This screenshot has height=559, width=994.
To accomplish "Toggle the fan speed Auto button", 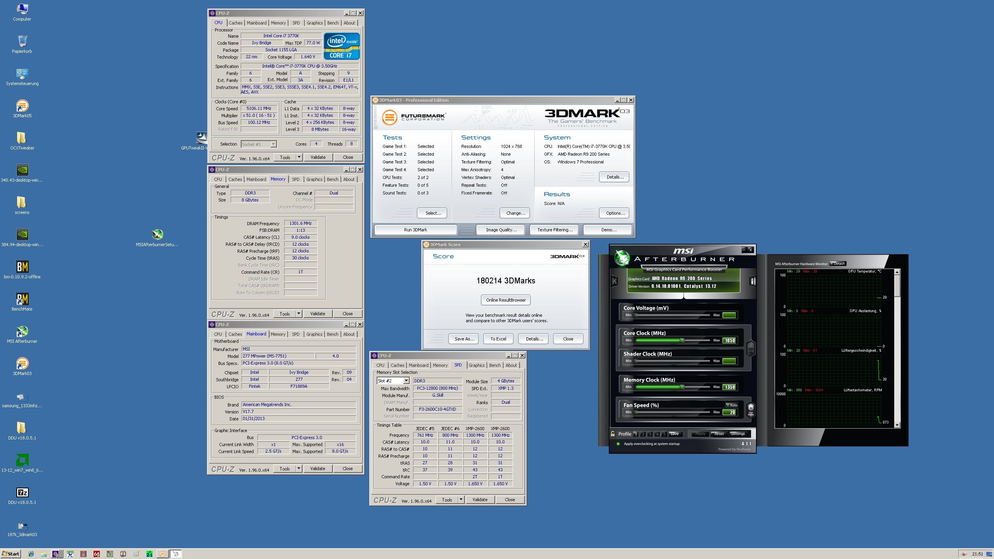I will point(732,405).
